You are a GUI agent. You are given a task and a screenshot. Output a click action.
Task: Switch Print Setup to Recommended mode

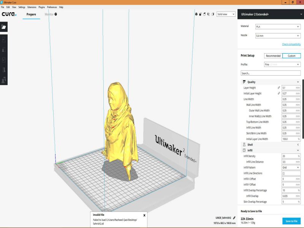273,56
